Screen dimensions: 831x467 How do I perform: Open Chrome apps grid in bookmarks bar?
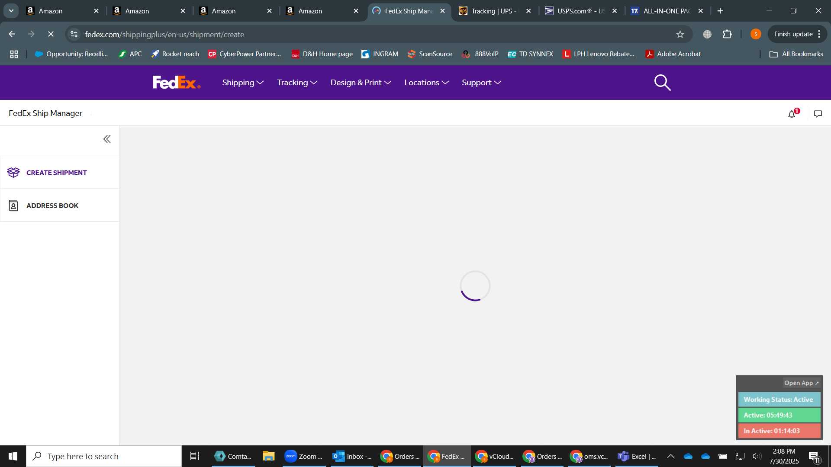point(14,54)
